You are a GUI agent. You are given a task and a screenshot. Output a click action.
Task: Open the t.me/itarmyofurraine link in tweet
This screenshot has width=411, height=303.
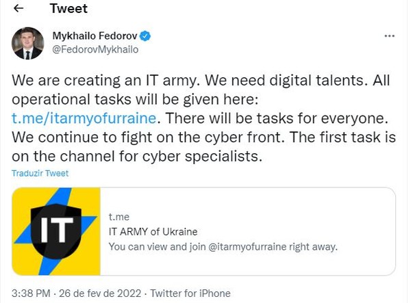coord(84,118)
